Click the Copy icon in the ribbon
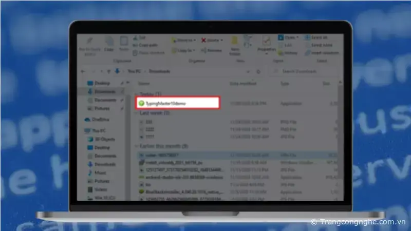The image size is (411, 231). coord(109,42)
